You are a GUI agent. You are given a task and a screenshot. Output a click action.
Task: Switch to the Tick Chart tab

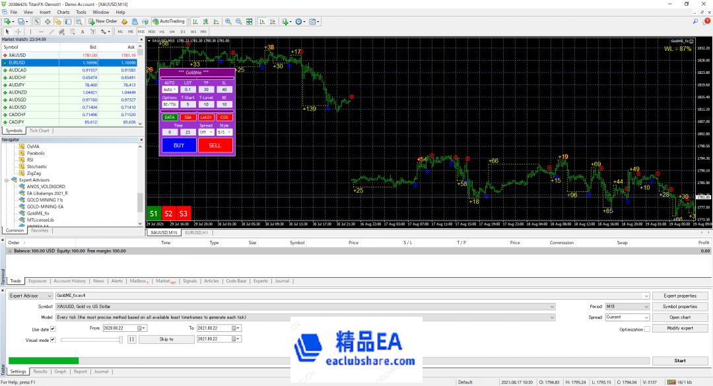39,131
